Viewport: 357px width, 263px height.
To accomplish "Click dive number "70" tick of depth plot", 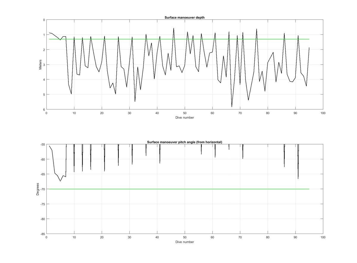I will click(x=240, y=113).
